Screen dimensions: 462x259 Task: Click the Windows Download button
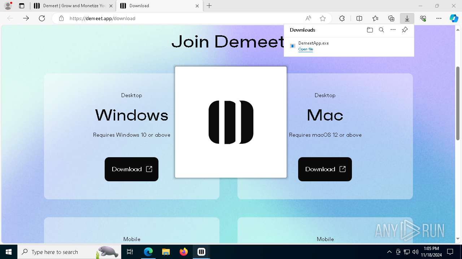[x=132, y=169]
